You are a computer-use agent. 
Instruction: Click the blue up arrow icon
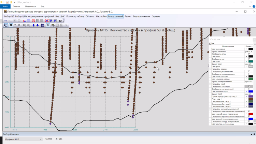pos(33,25)
